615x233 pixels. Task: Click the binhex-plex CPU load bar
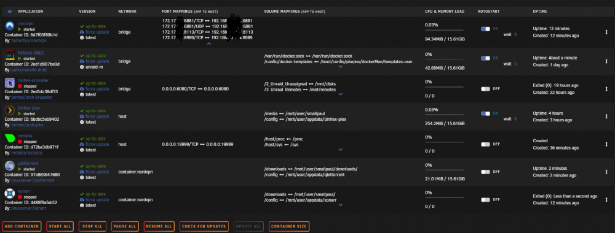444,115
